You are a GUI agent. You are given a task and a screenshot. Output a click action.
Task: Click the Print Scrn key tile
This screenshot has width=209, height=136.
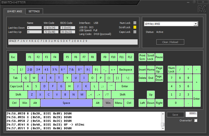(x=142, y=57)
